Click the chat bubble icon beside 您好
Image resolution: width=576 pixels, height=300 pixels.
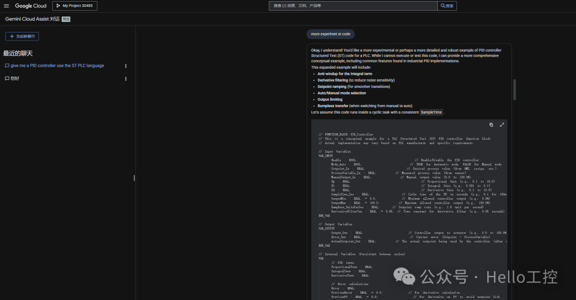pos(7,78)
